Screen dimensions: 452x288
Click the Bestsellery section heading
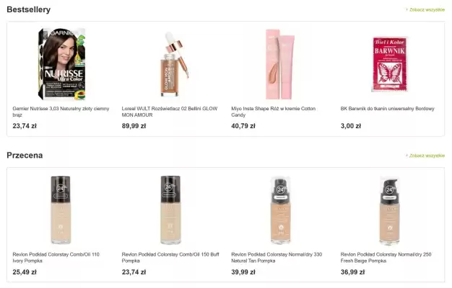pyautogui.click(x=29, y=10)
